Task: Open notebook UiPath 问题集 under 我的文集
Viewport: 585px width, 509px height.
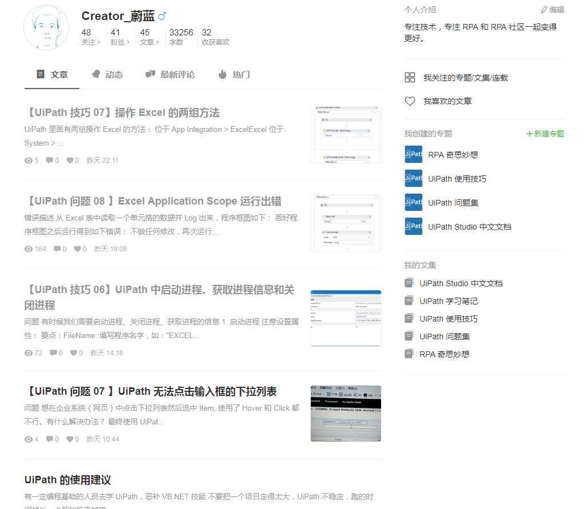Action: (x=444, y=336)
